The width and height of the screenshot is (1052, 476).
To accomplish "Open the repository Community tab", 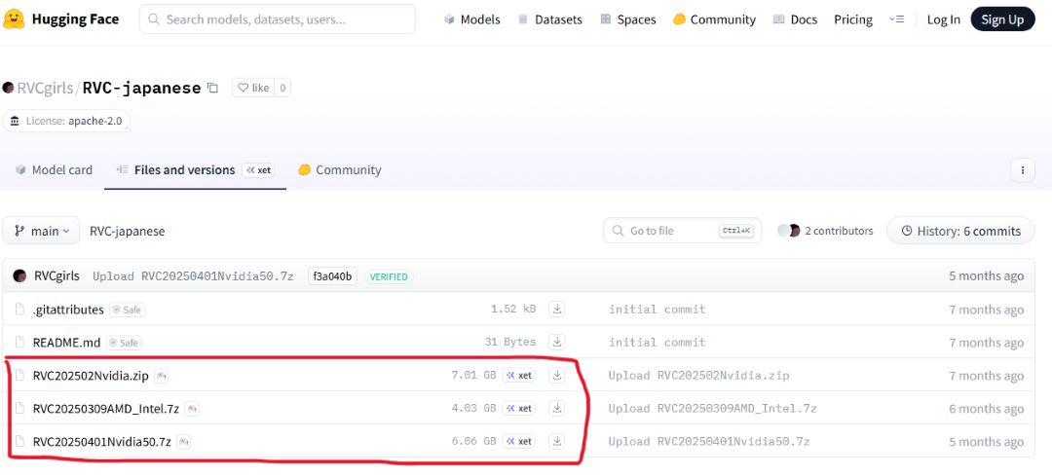I will coord(339,169).
